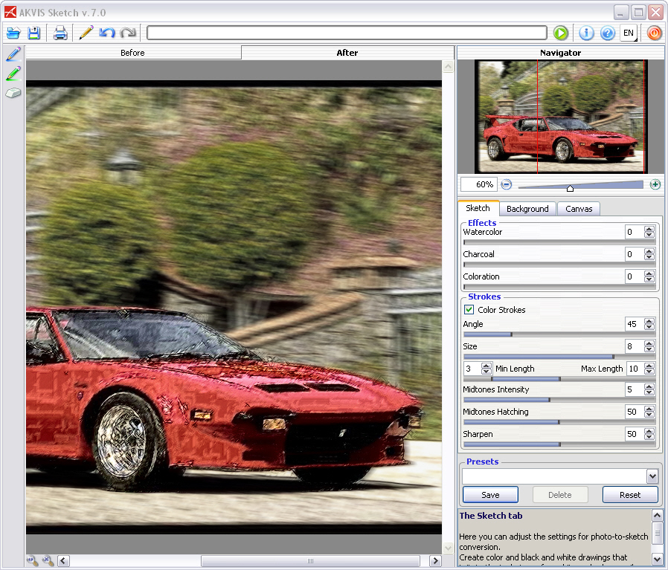Open program info with the 'i' icon
668x570 pixels.
586,33
